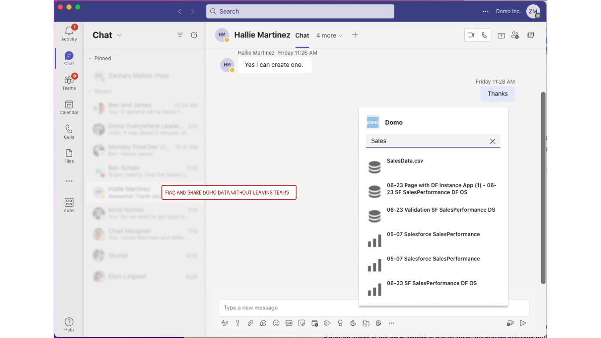
Task: Click the 'Type a new message' box
Action: (374, 308)
